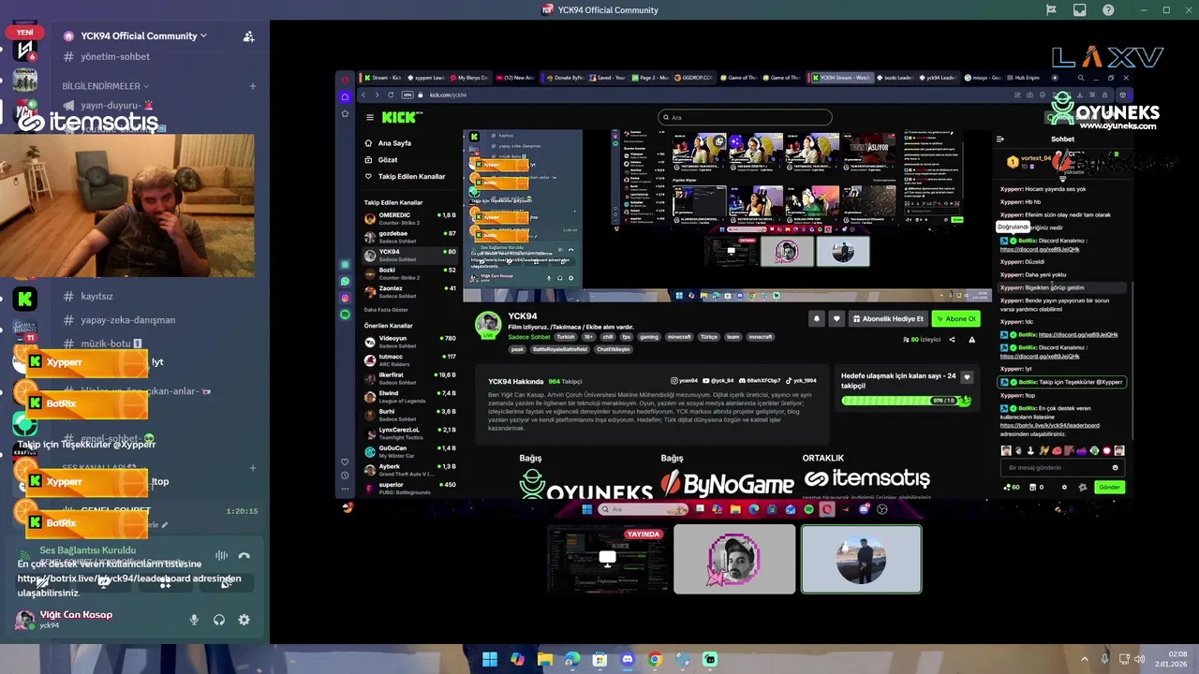Open Discord inbox icon in title bar
This screenshot has width=1199, height=674.
click(1079, 10)
